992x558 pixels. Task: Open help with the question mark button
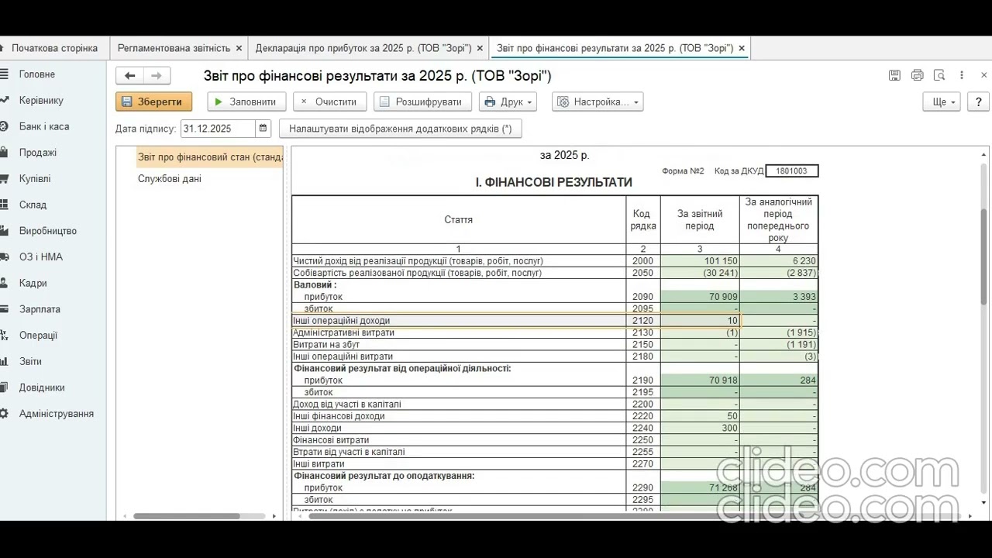pyautogui.click(x=978, y=102)
